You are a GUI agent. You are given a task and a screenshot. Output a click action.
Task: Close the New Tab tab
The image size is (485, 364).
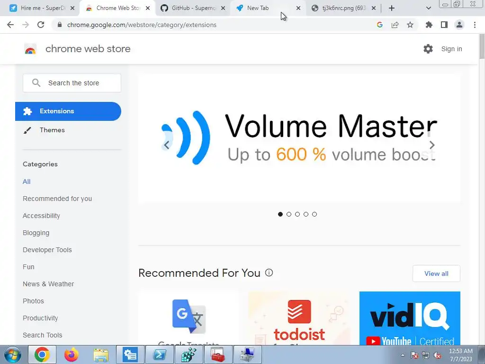click(298, 9)
